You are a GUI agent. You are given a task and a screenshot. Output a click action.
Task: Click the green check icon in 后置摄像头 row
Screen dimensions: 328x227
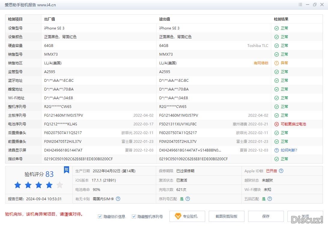tap(277, 133)
